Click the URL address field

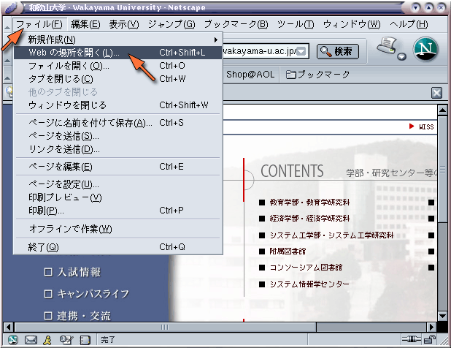[260, 51]
